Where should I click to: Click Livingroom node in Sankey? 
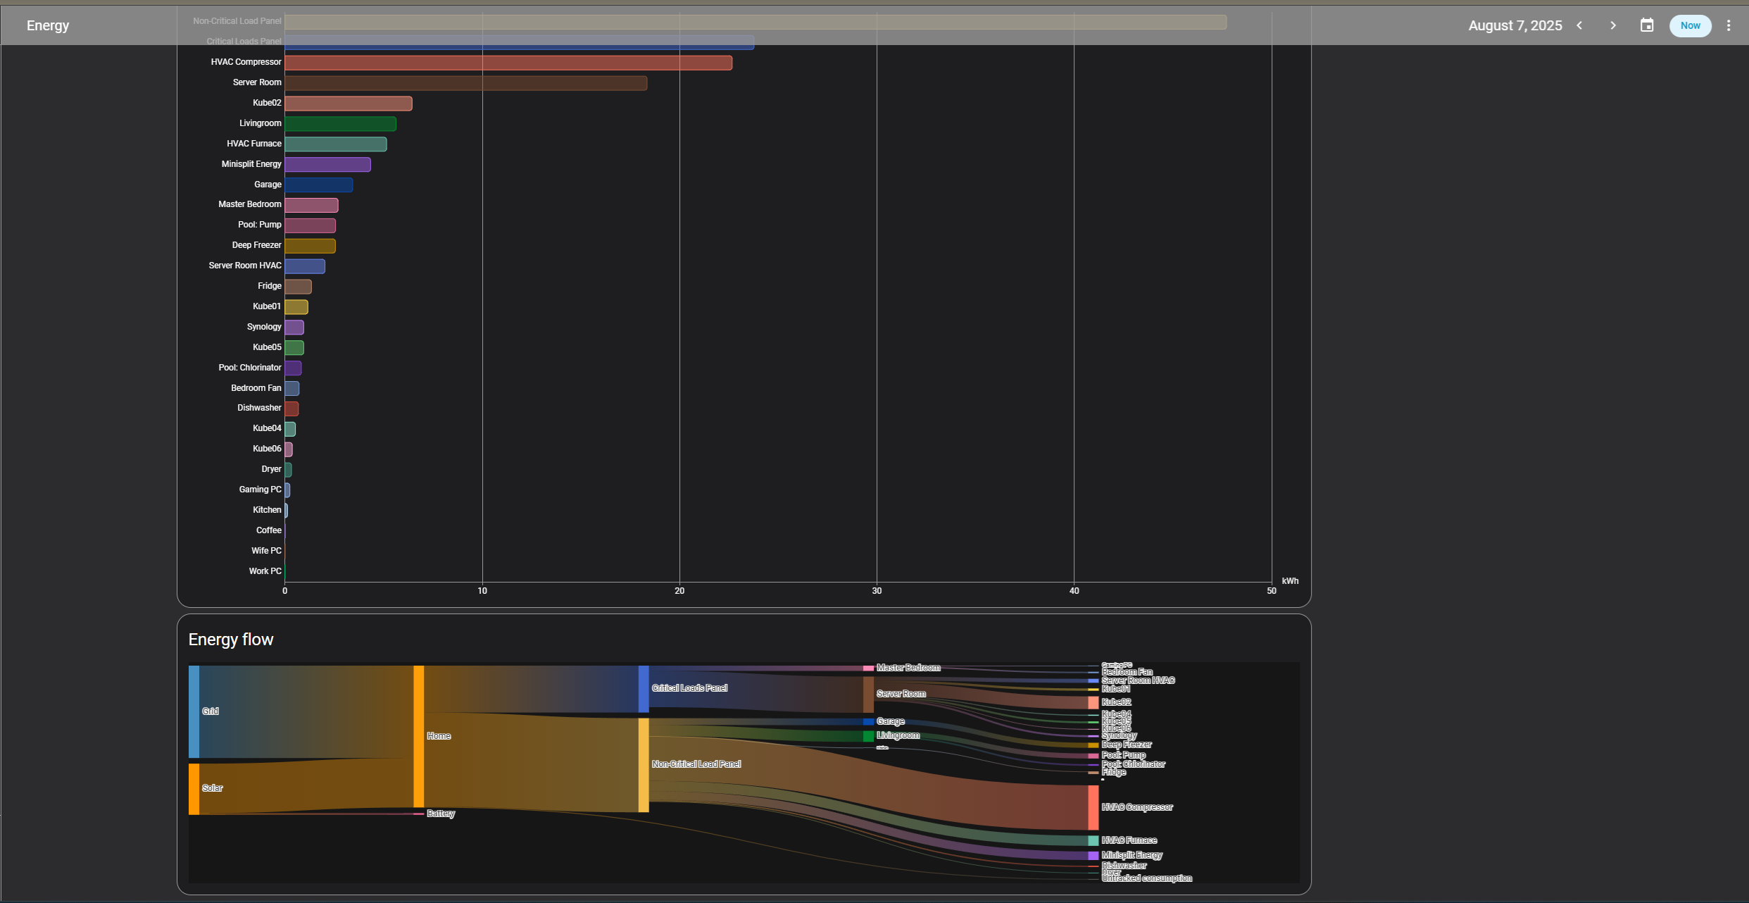[868, 736]
